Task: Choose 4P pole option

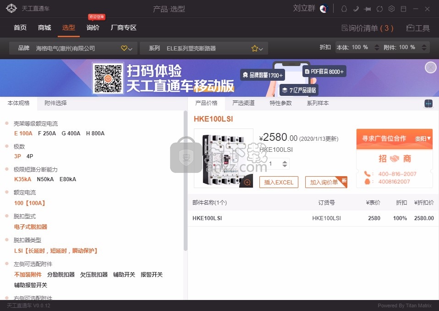Action: 30,156
